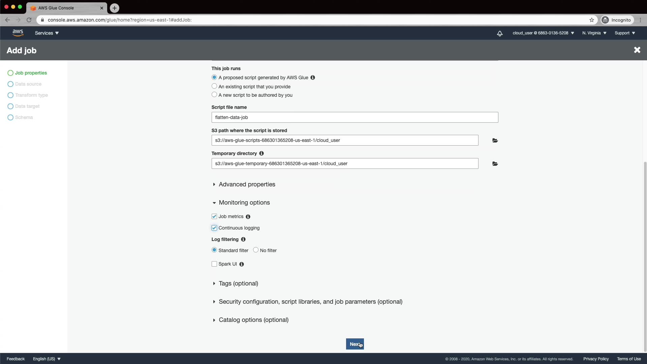
Task: Click info icon next to Log filtering
Action: click(x=243, y=239)
